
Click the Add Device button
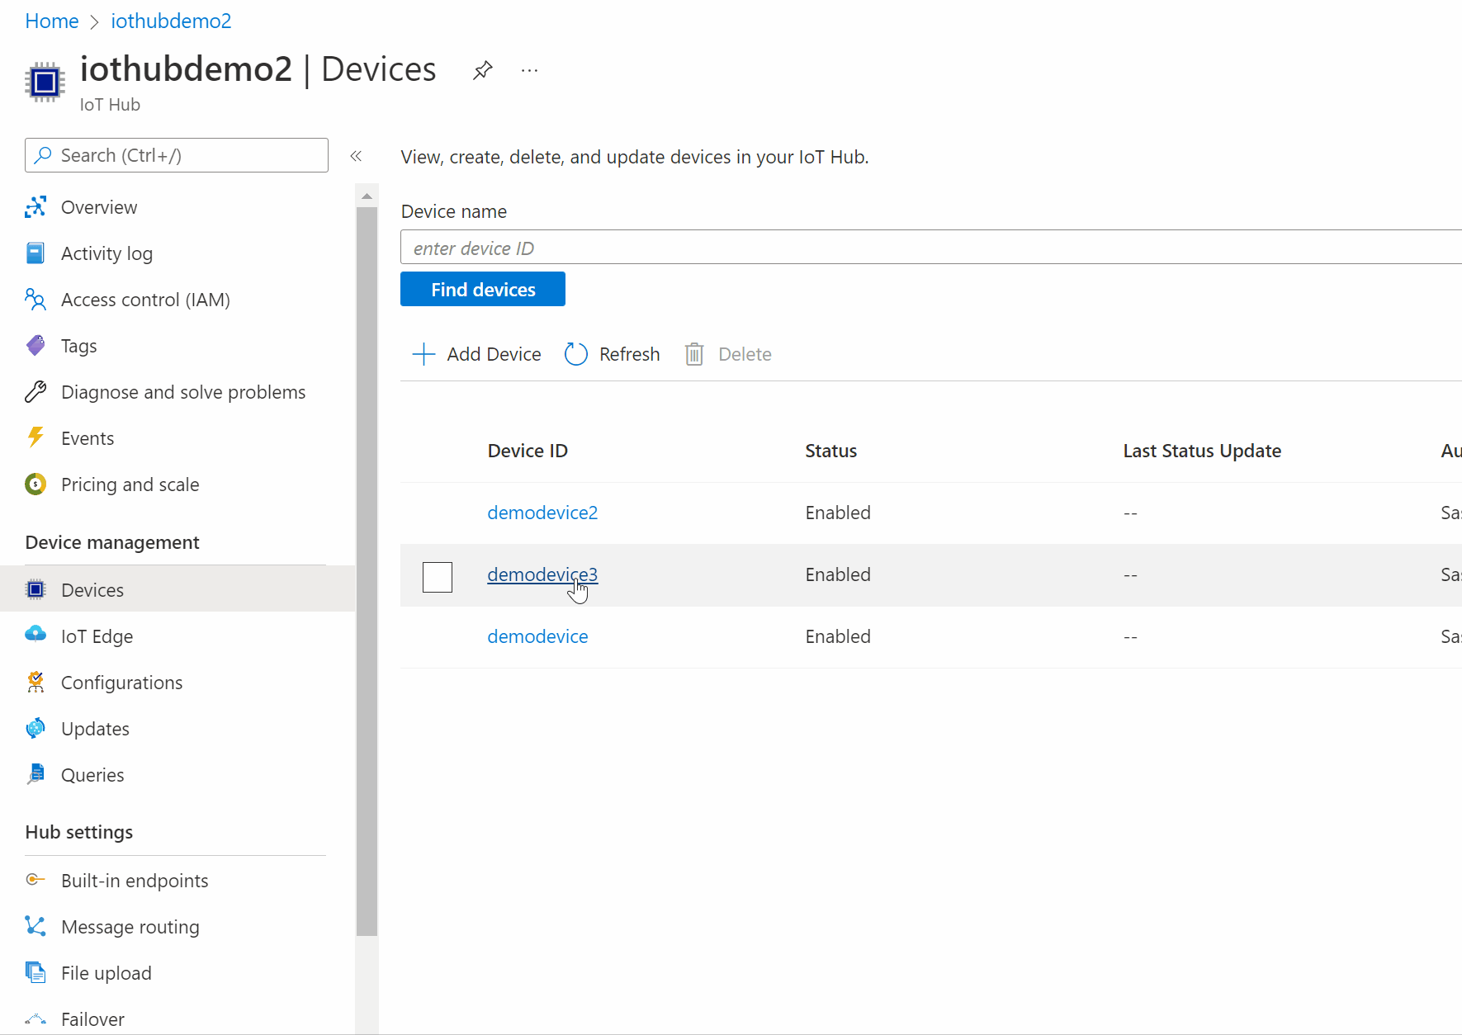pyautogui.click(x=476, y=354)
